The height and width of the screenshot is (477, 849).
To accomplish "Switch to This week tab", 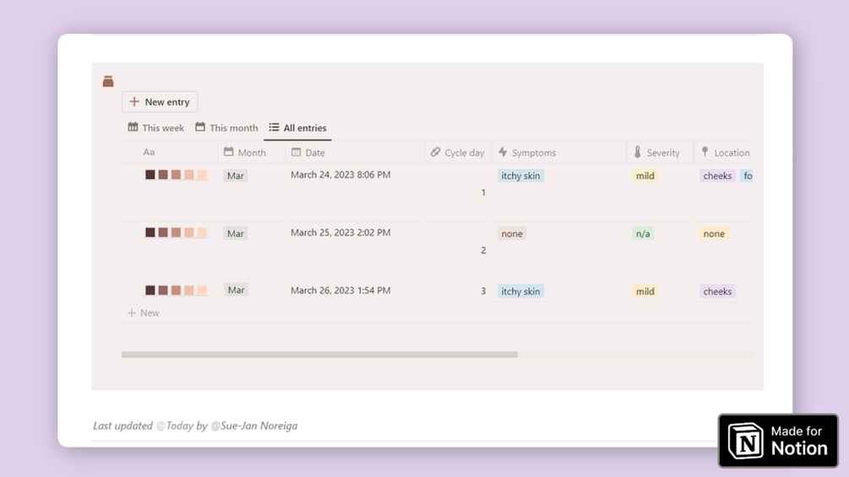I will (156, 127).
